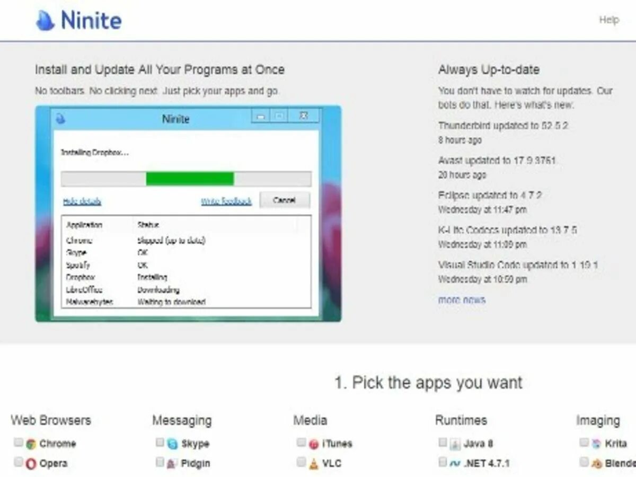Click the Pick the apps you want heading
Viewport: 636px width, 477px height.
pos(428,383)
